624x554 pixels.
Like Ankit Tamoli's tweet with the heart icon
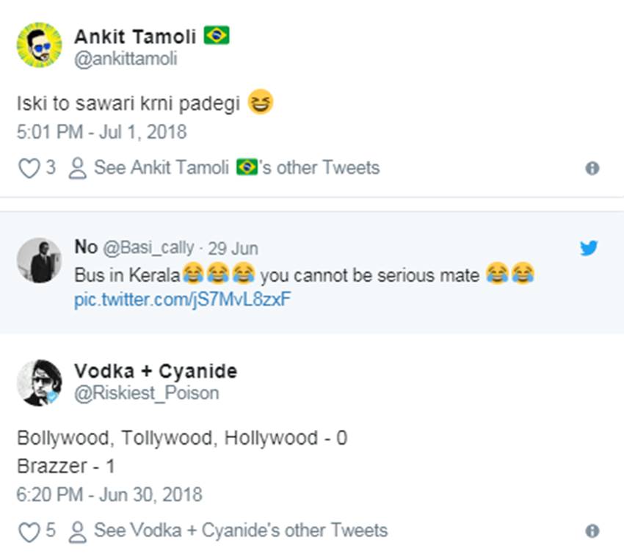point(29,169)
